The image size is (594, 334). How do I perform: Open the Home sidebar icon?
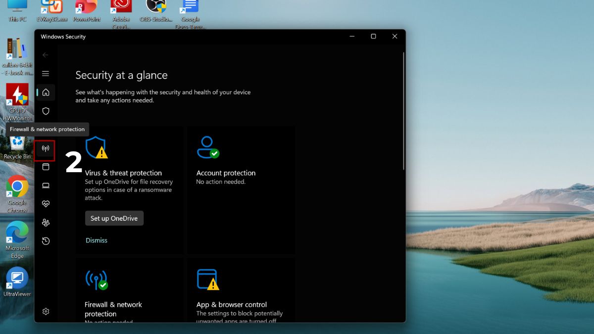point(46,93)
